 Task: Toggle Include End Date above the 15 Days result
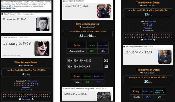pos(141,6)
